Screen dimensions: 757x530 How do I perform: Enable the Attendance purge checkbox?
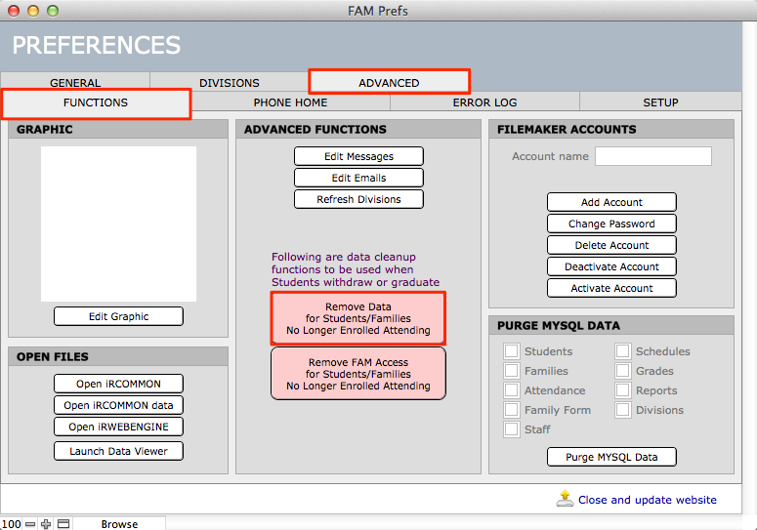pos(512,390)
